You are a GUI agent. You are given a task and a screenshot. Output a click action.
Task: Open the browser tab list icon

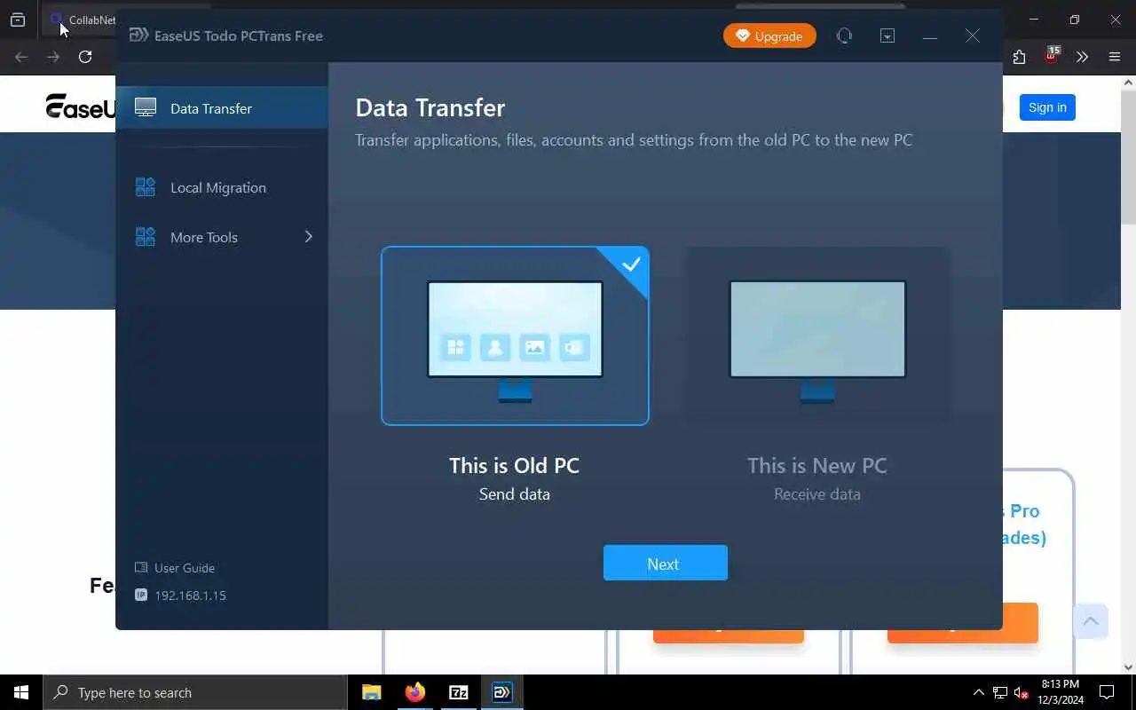point(18,20)
